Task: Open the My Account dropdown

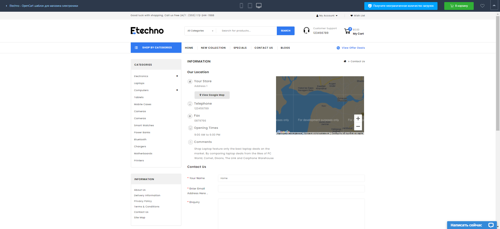Action: [327, 16]
